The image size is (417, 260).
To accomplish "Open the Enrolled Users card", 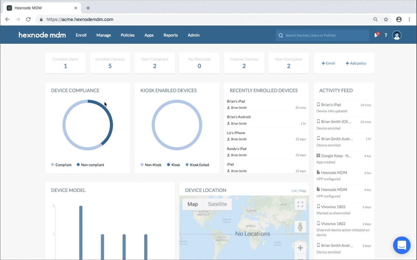I will (x=65, y=63).
